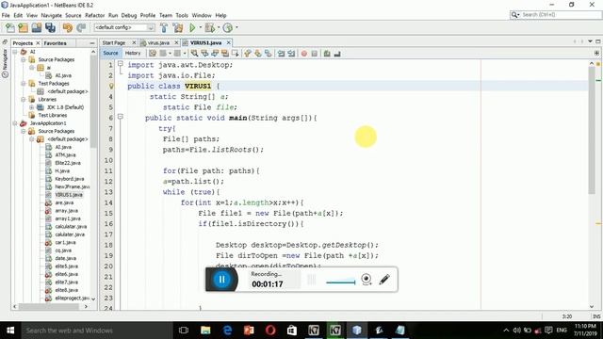The image size is (603, 339).
Task: Click the Start Macro Recording red dot icon
Action: coord(304,54)
